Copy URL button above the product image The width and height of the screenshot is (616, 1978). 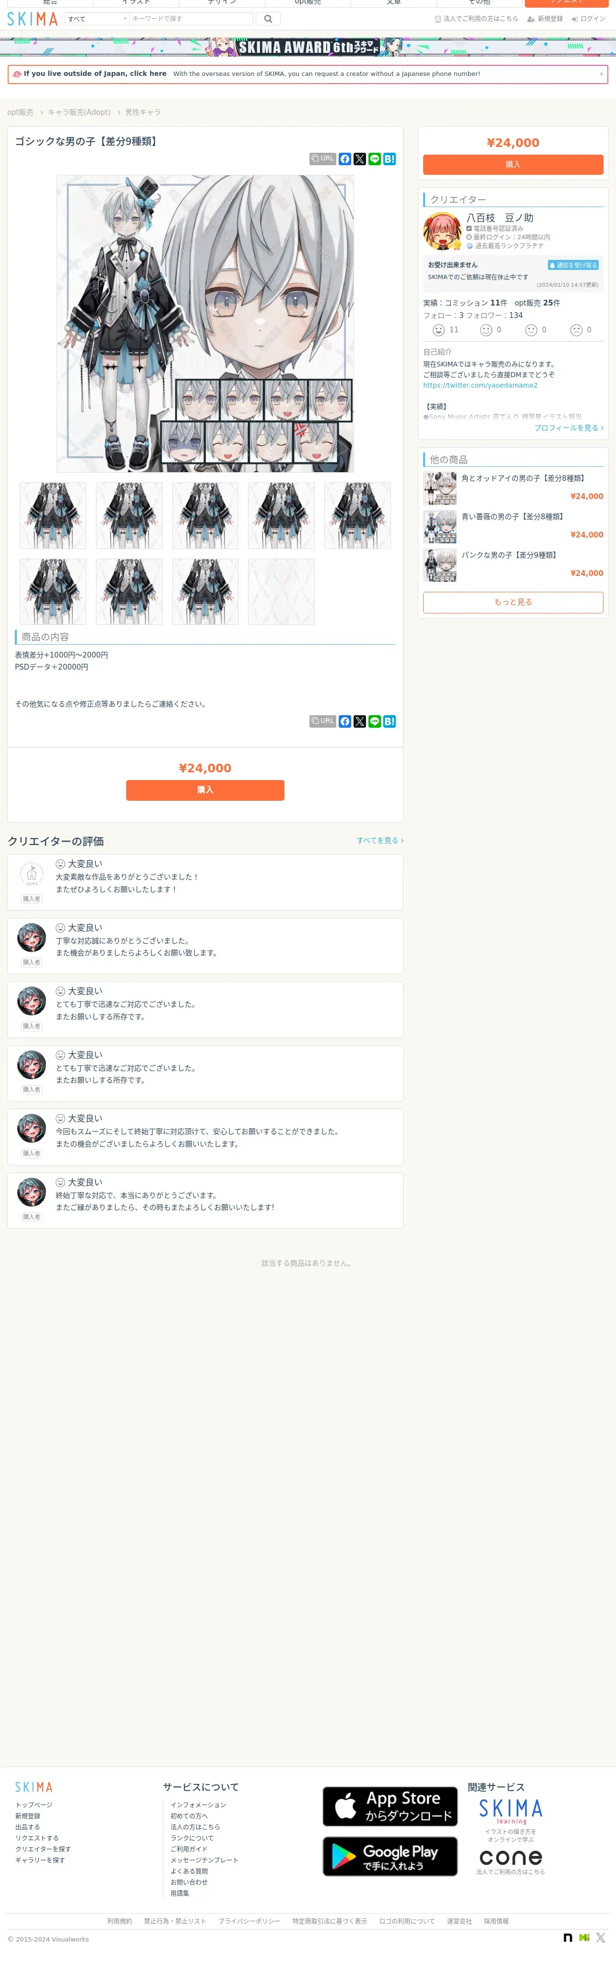pyautogui.click(x=322, y=159)
